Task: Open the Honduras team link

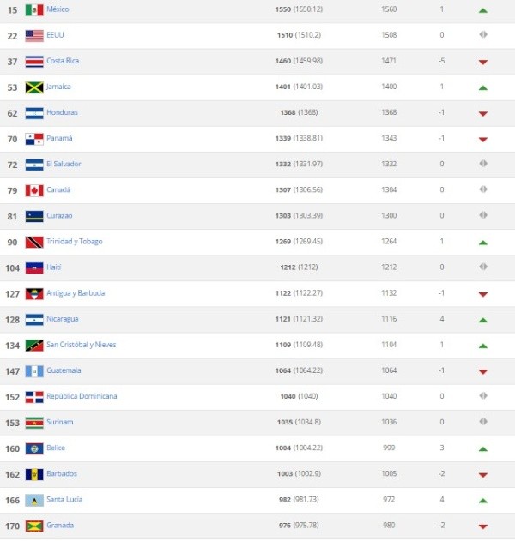Action: 62,112
